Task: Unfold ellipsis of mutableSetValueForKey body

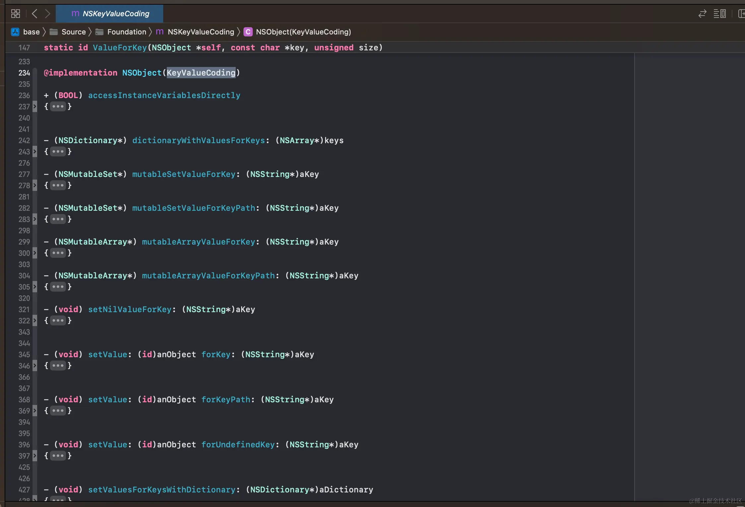Action: tap(58, 186)
